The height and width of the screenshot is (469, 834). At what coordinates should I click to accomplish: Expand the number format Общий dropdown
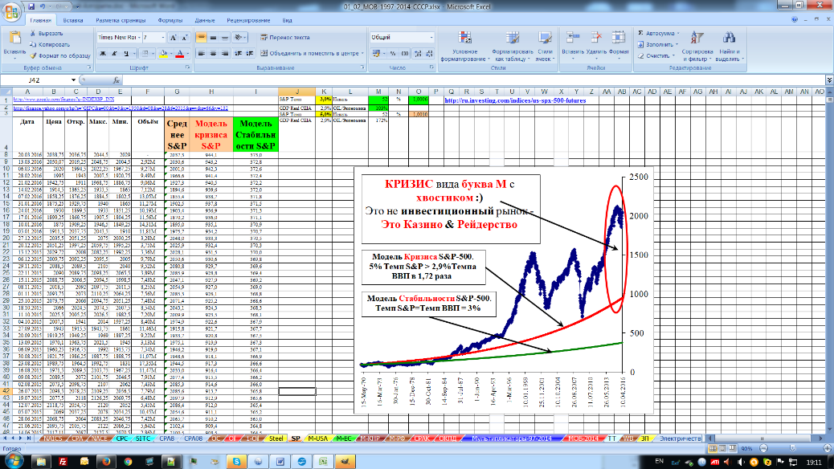[x=430, y=38]
